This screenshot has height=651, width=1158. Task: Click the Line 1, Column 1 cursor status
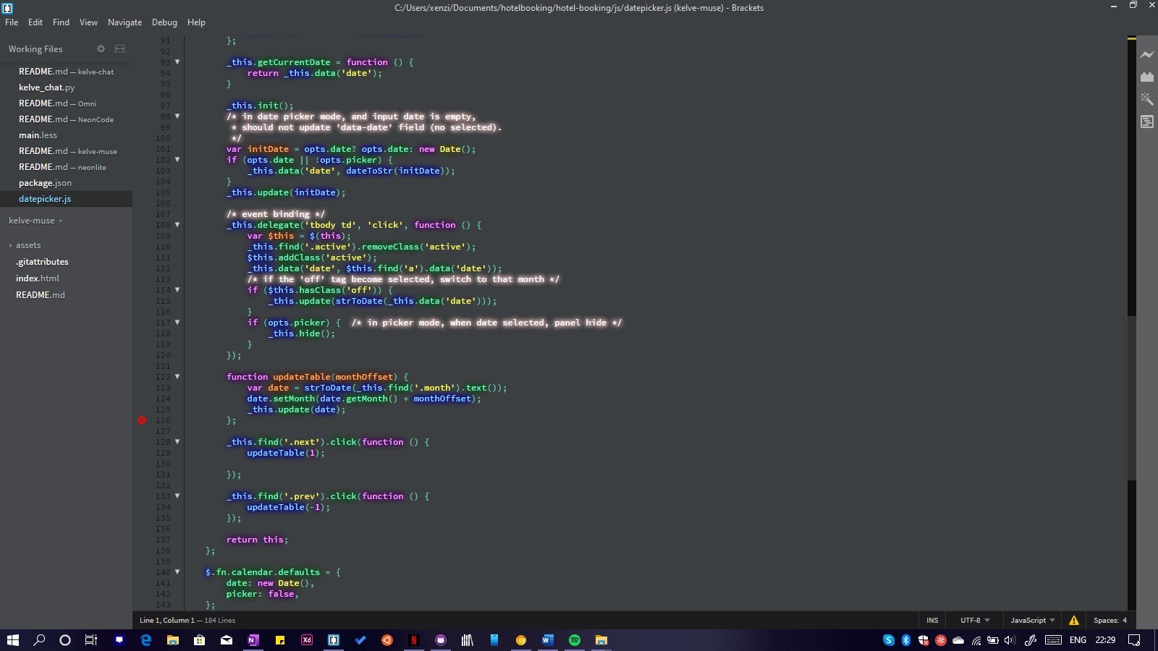pos(166,620)
